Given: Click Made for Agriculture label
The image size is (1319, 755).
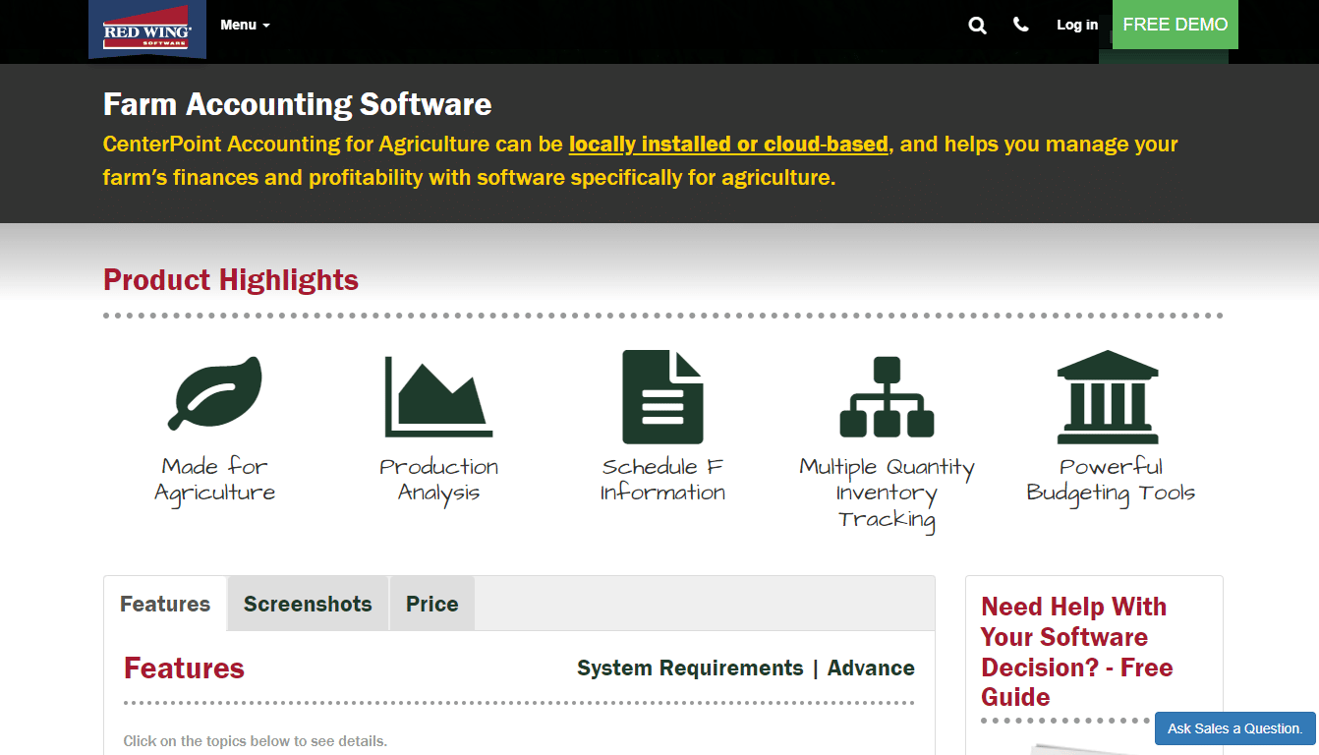Looking at the screenshot, I should 214,480.
